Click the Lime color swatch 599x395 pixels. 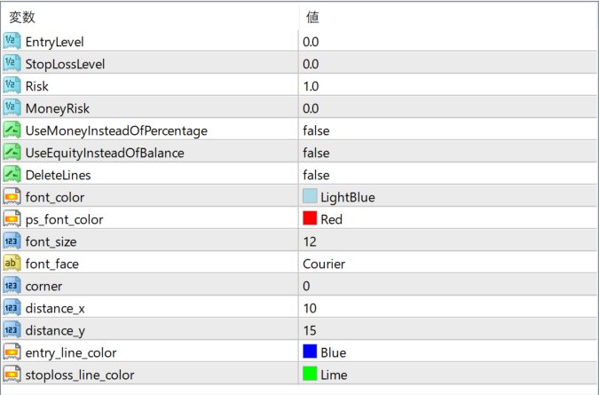[310, 375]
